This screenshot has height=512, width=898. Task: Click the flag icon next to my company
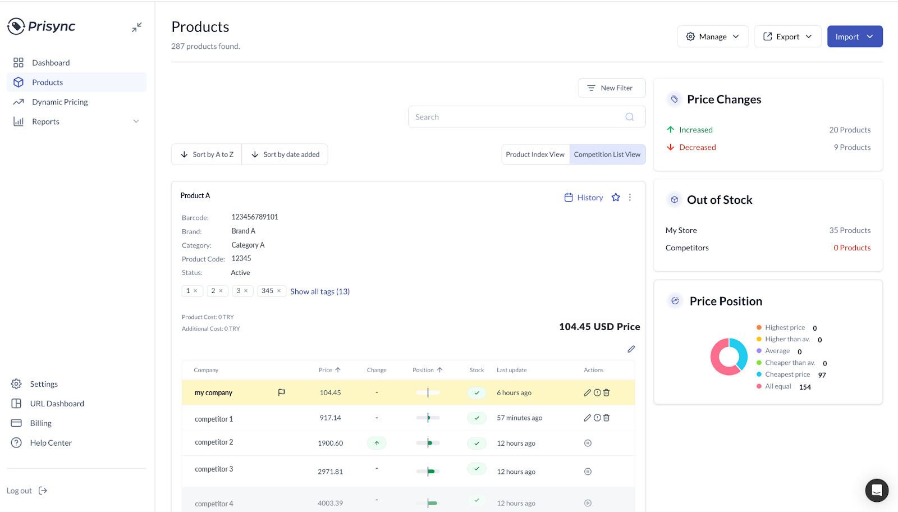click(281, 392)
